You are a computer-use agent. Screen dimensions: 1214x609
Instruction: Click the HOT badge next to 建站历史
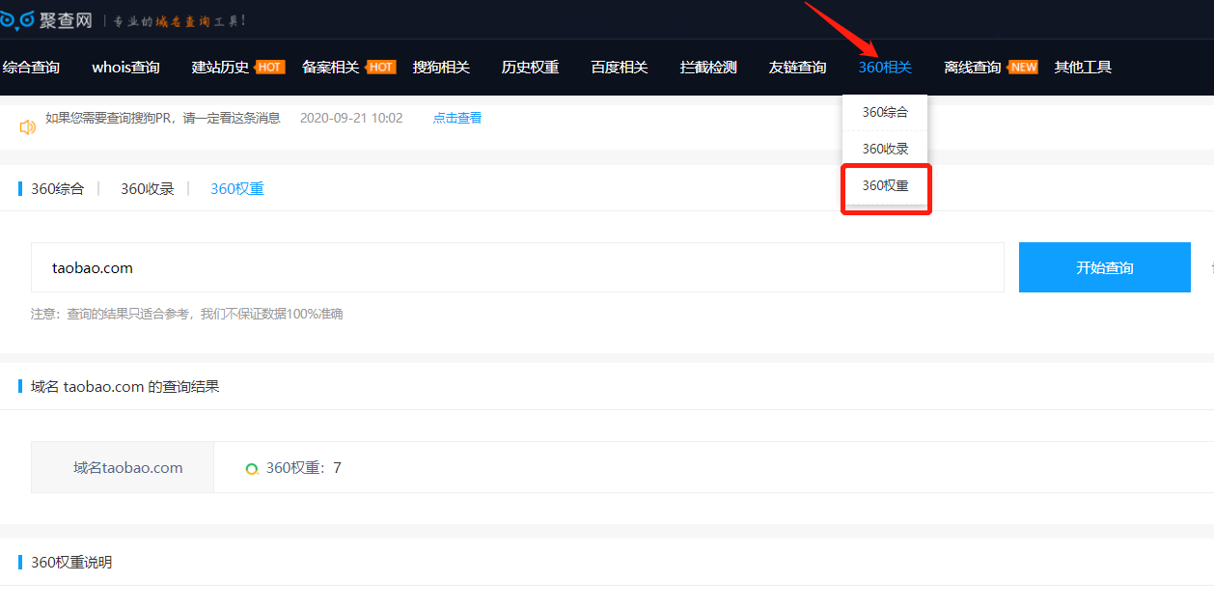pos(269,68)
